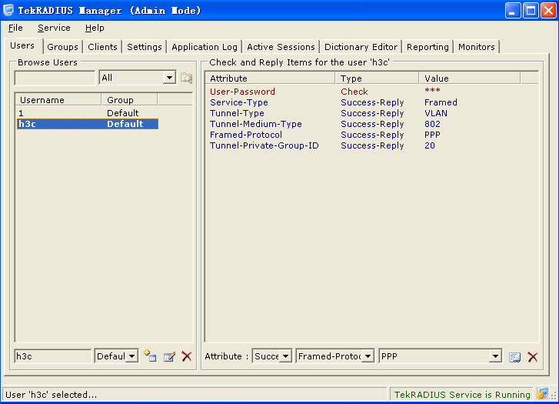Click the modify user icon
559x404 pixels.
pos(169,356)
